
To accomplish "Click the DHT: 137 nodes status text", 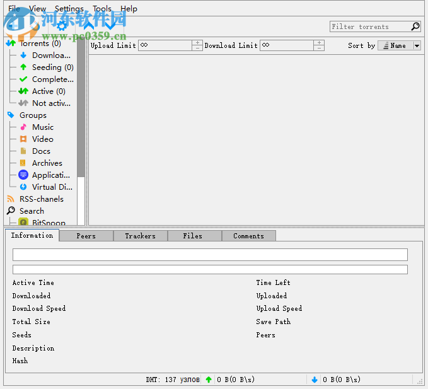I will (173, 380).
